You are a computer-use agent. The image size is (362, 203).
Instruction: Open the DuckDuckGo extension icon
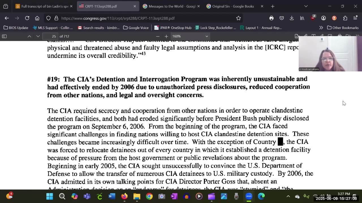(334, 18)
